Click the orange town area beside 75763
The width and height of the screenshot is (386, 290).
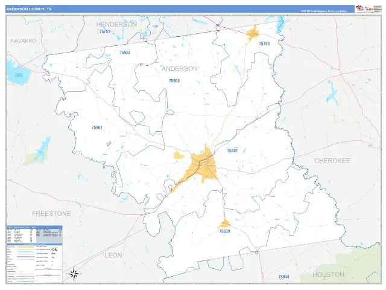coord(253,33)
